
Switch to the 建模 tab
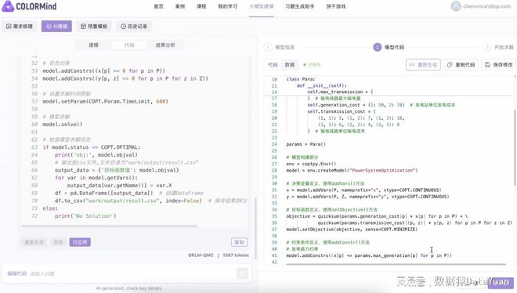(94, 45)
